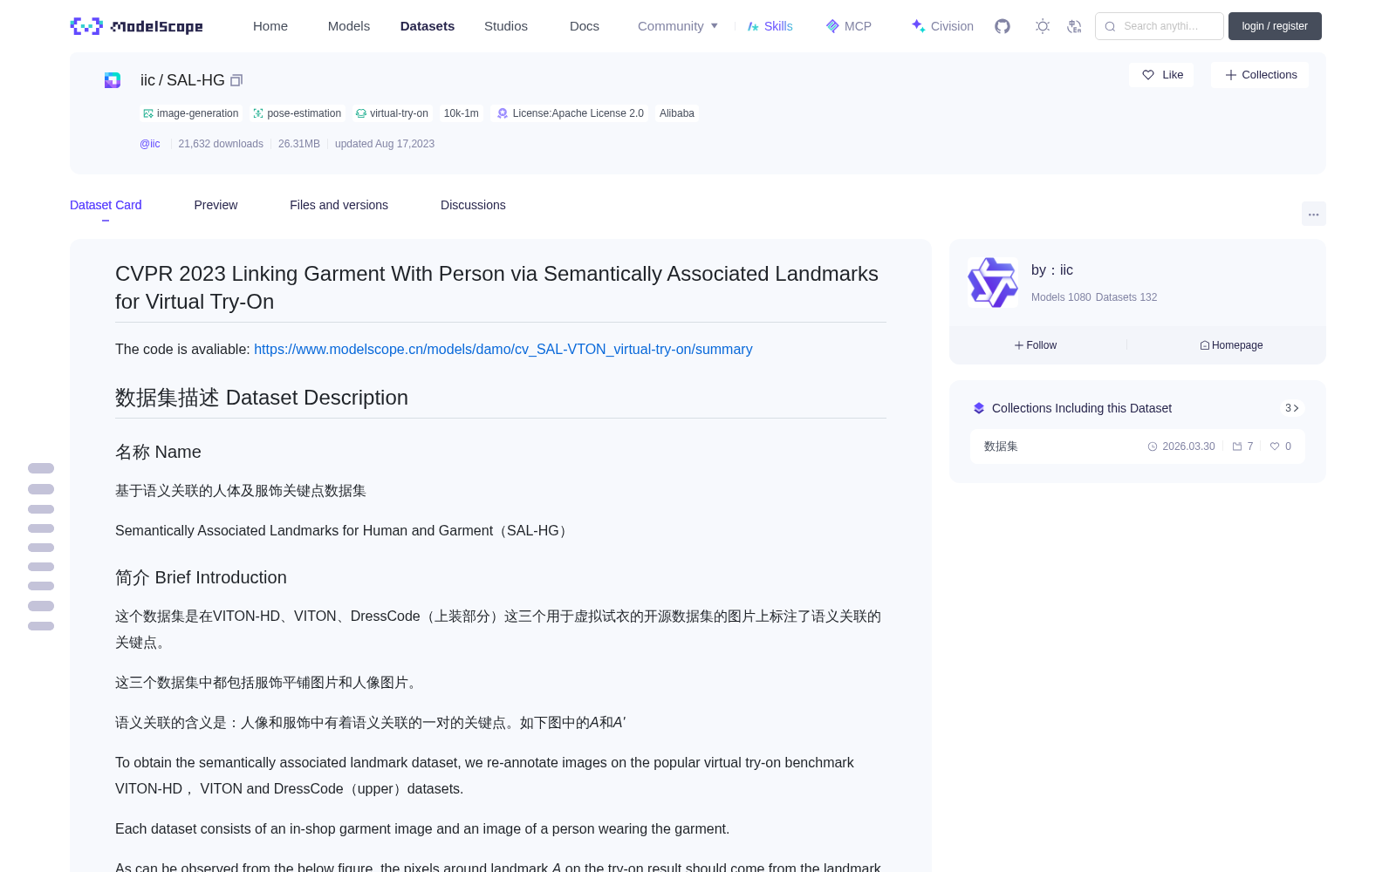This screenshot has height=872, width=1396.
Task: Jump to last outline marker in sidebar
Action: (x=41, y=626)
